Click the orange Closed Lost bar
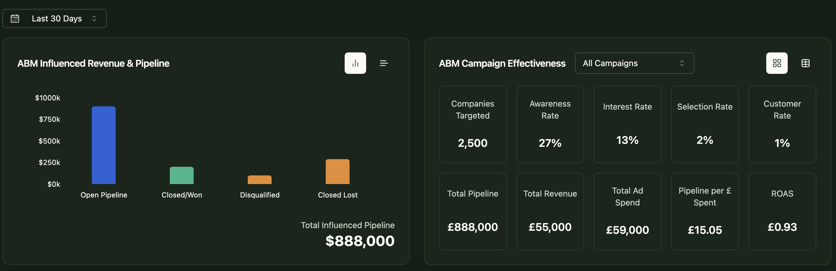Viewport: 836px width, 271px height. tap(338, 172)
